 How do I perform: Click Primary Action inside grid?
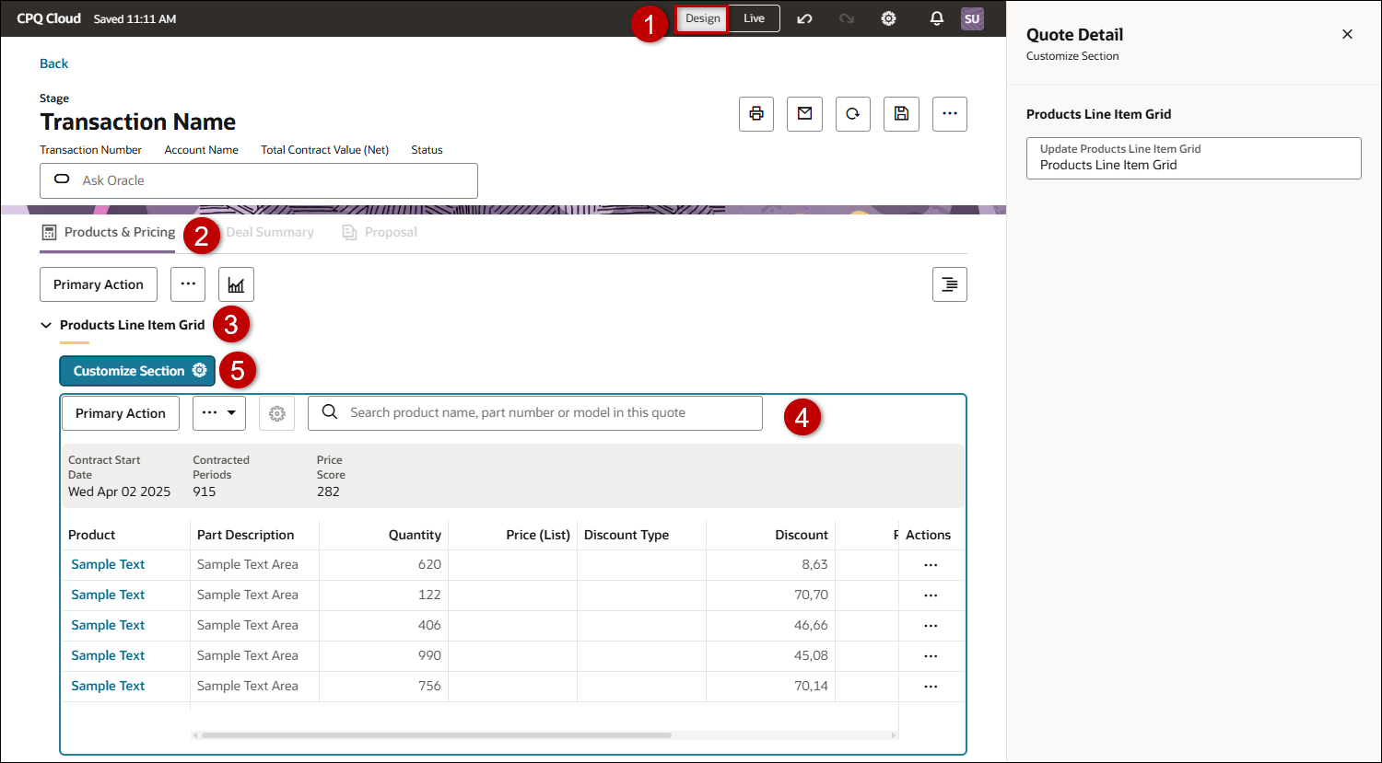[121, 413]
